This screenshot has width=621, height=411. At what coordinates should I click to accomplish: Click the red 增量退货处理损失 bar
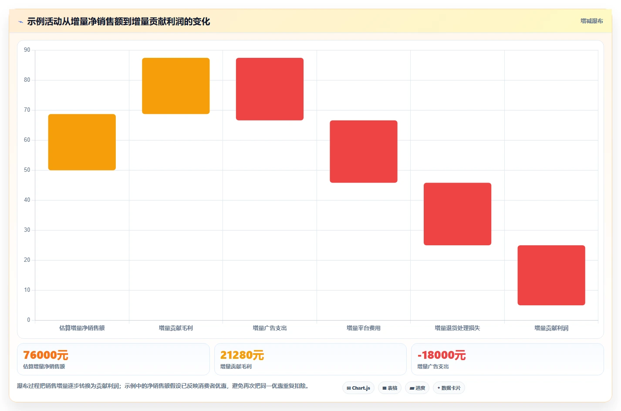point(457,214)
